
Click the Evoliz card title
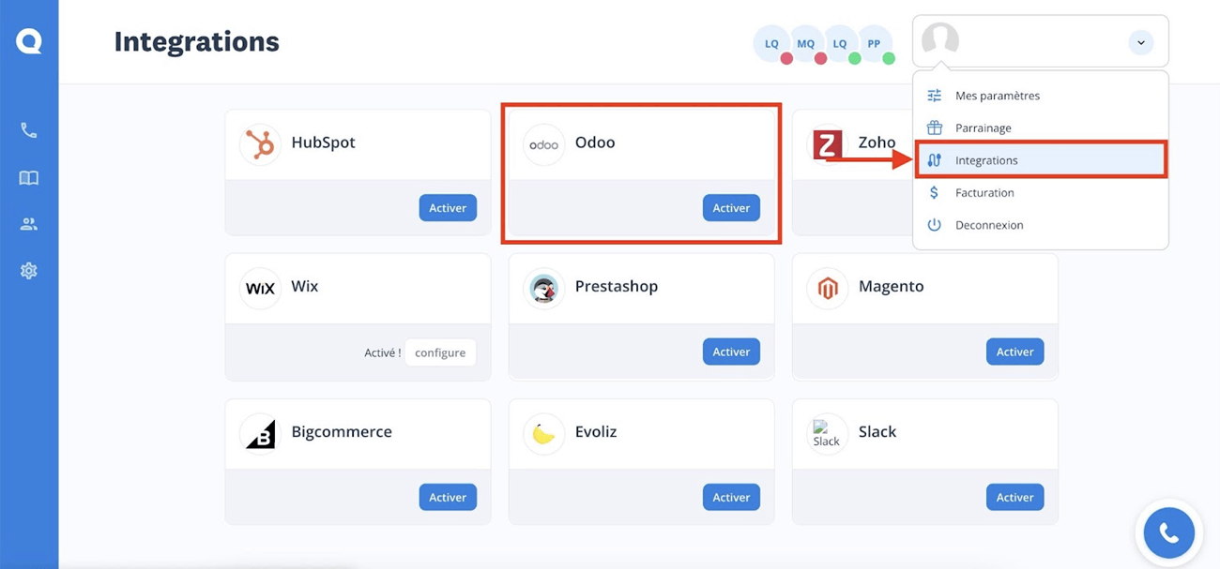pos(596,431)
